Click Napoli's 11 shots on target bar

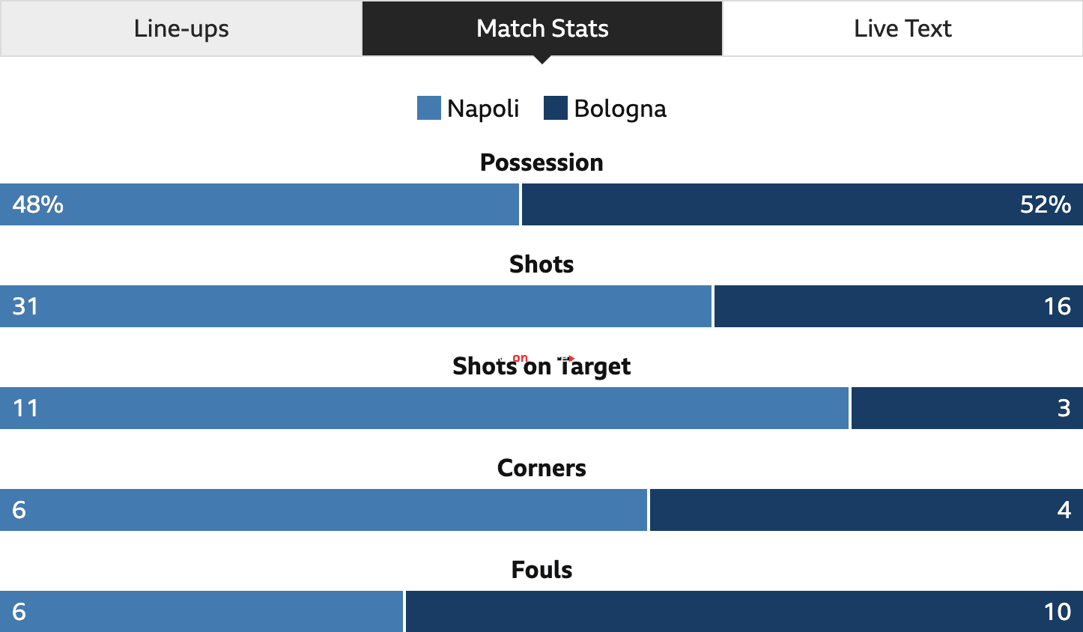click(424, 408)
